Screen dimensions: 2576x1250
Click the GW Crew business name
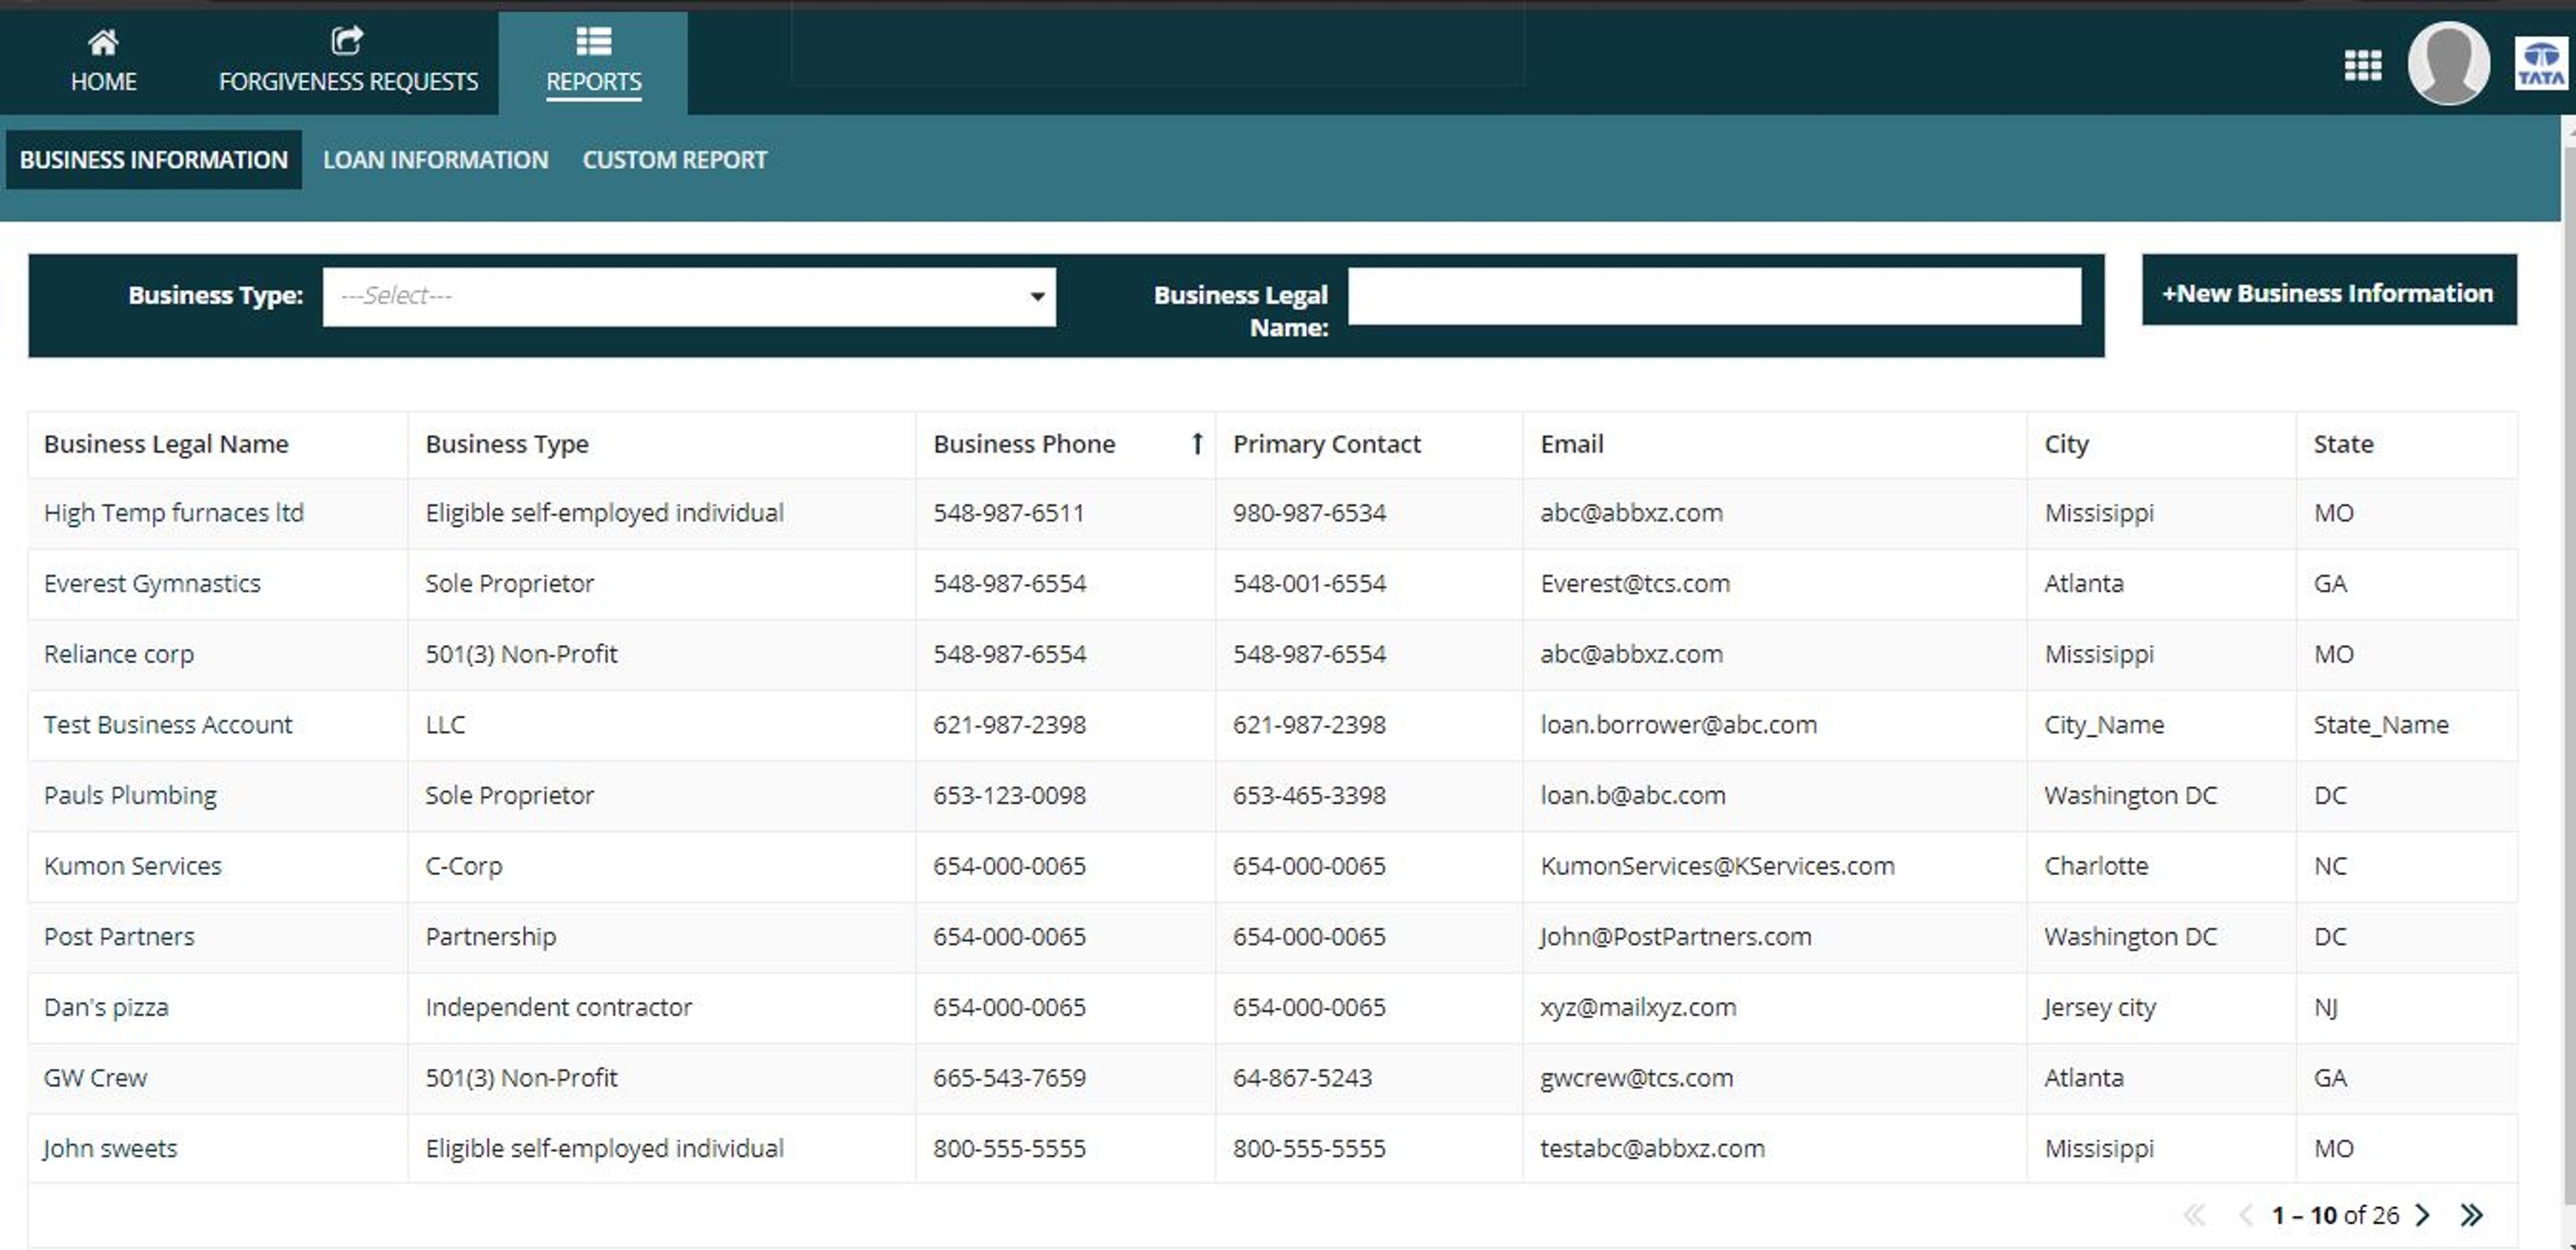click(x=95, y=1078)
